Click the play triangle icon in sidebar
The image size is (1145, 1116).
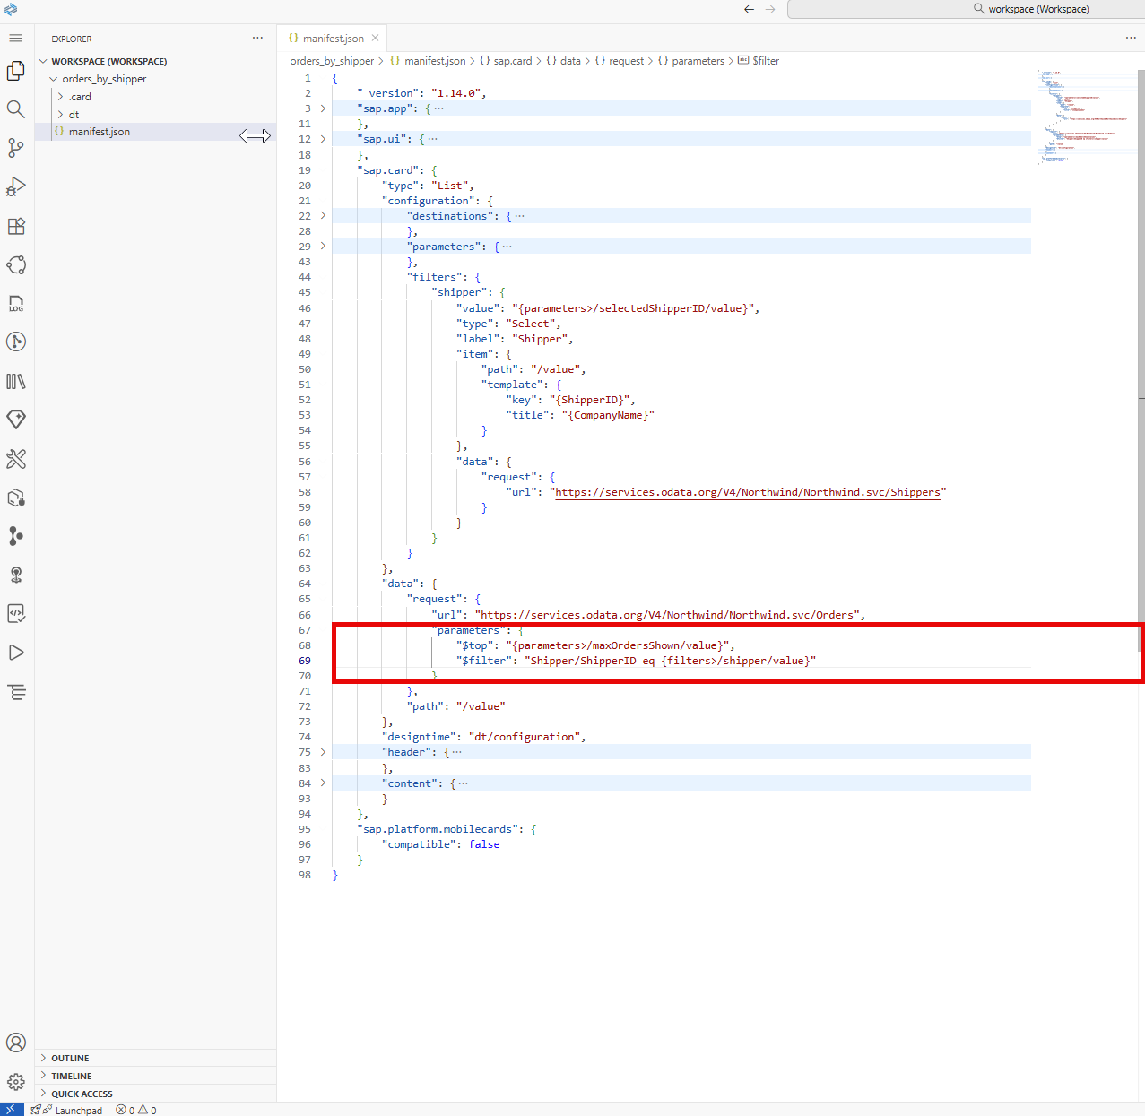coord(15,653)
